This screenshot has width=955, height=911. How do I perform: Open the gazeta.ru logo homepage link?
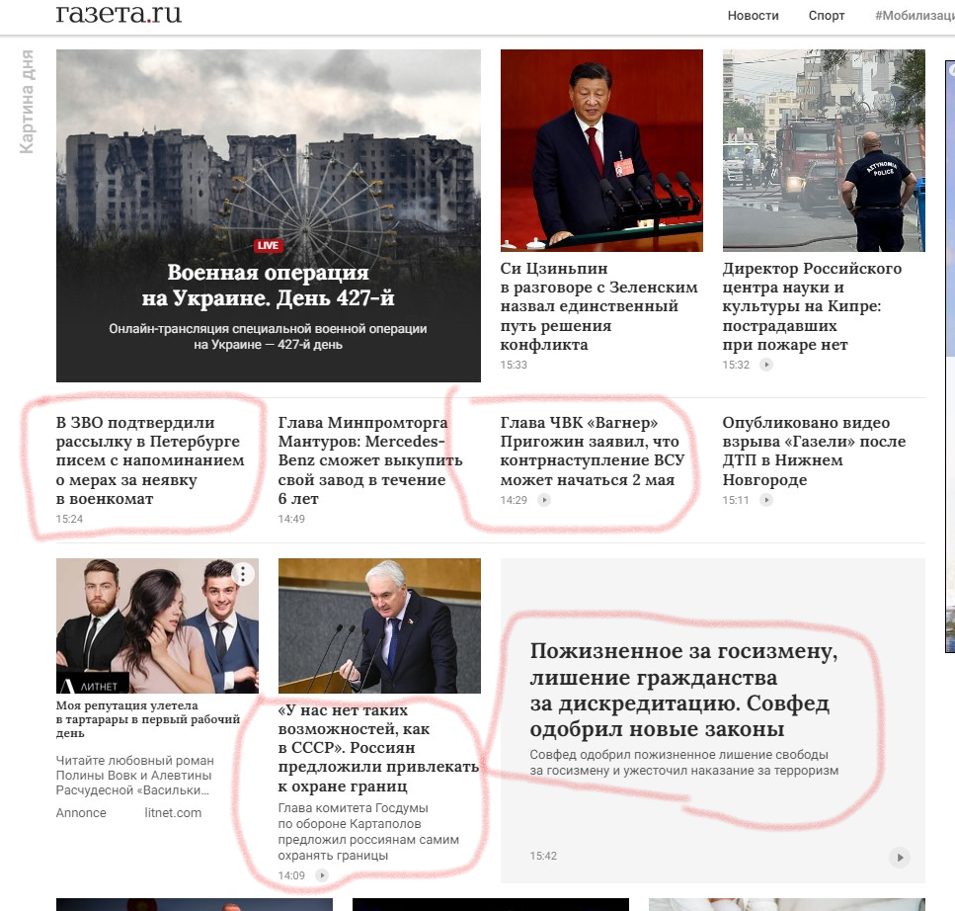[119, 14]
